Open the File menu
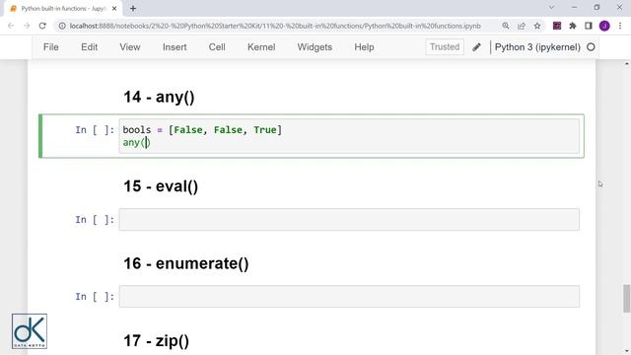 (x=51, y=47)
